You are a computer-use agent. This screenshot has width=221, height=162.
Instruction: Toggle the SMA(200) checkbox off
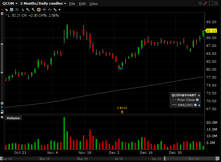(195, 105)
